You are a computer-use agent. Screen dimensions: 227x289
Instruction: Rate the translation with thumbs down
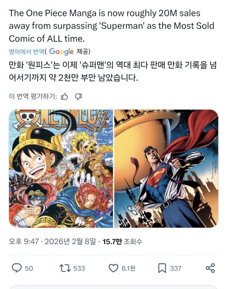[78, 97]
